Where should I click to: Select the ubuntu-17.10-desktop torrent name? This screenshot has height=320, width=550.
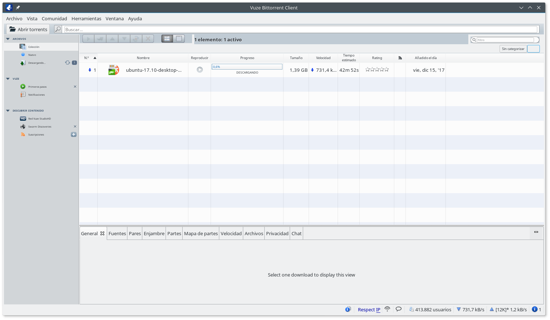[154, 70]
